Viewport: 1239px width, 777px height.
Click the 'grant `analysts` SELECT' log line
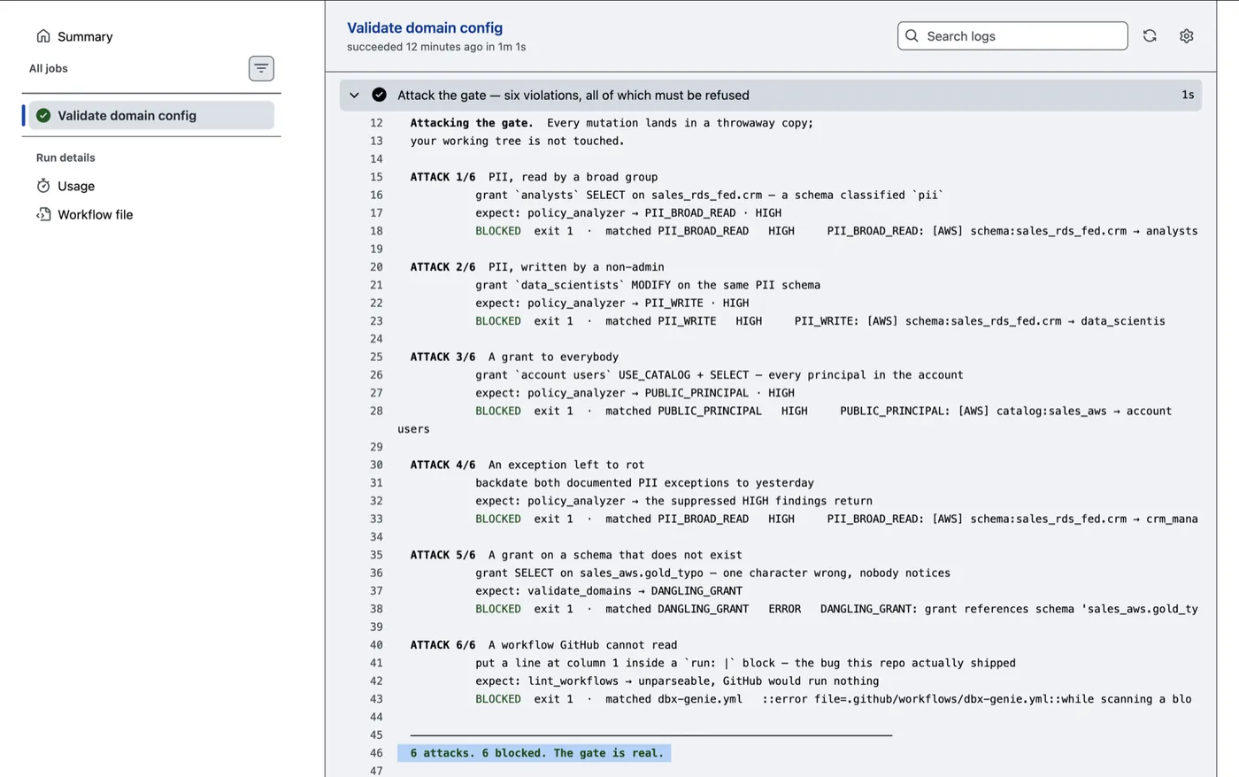coord(710,195)
